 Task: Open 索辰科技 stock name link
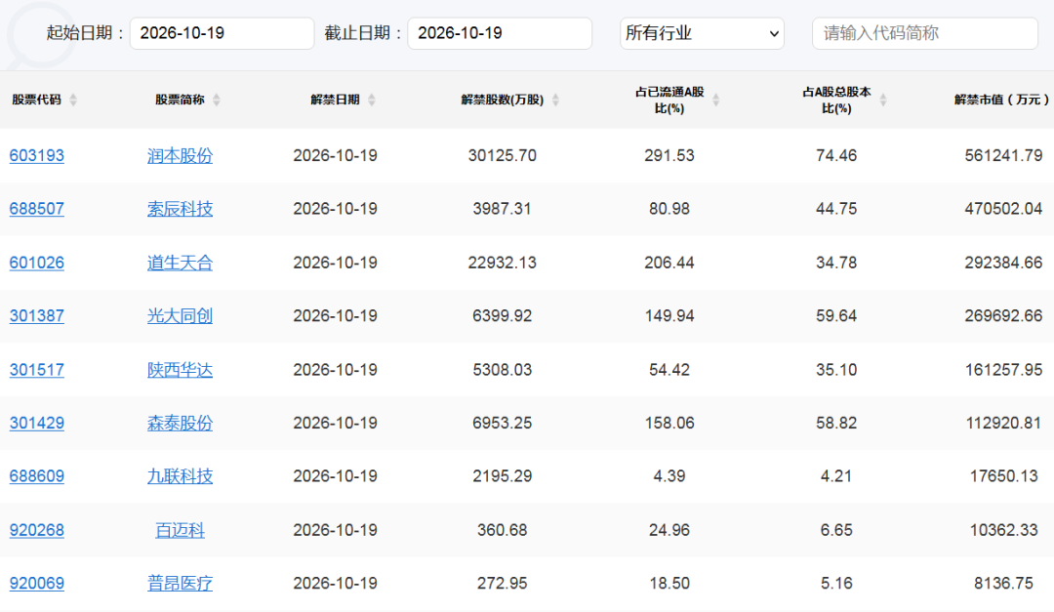(x=181, y=209)
